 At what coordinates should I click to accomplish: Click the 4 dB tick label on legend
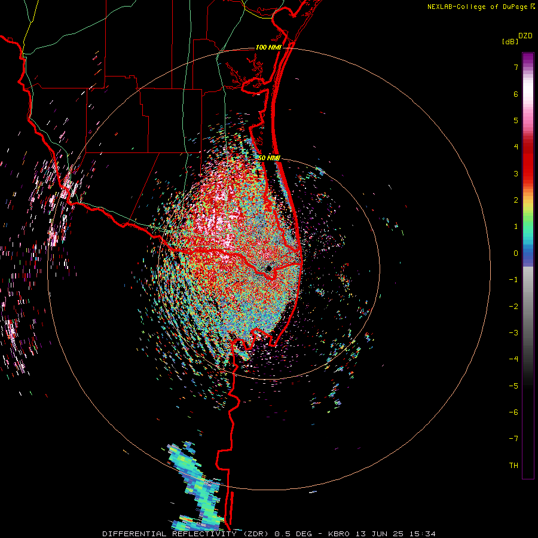516,147
